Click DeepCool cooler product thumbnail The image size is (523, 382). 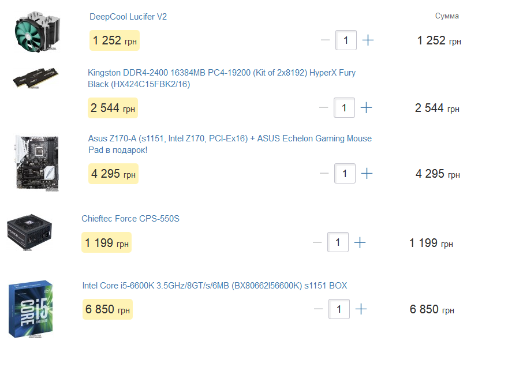click(38, 33)
